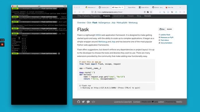Open the downloads arrow icon in toolbar
Image resolution: width=200 pixels, height=112 pixels.
(160, 12)
